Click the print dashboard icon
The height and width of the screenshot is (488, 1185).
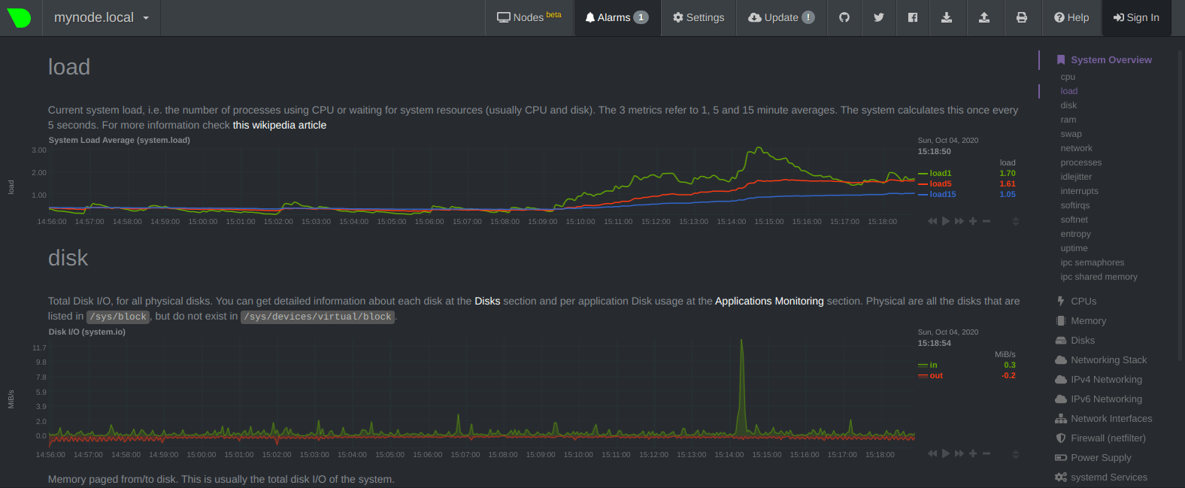coord(1022,17)
